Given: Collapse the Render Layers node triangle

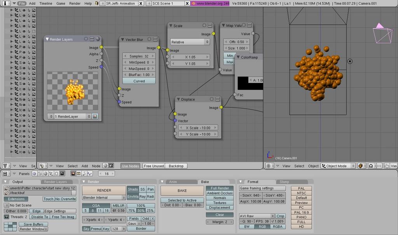Looking at the screenshot, I should [x=47, y=39].
